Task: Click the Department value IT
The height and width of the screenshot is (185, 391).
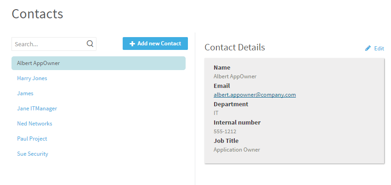Action: click(216, 113)
